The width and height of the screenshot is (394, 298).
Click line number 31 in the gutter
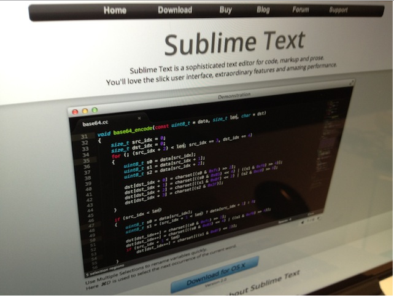(x=84, y=136)
